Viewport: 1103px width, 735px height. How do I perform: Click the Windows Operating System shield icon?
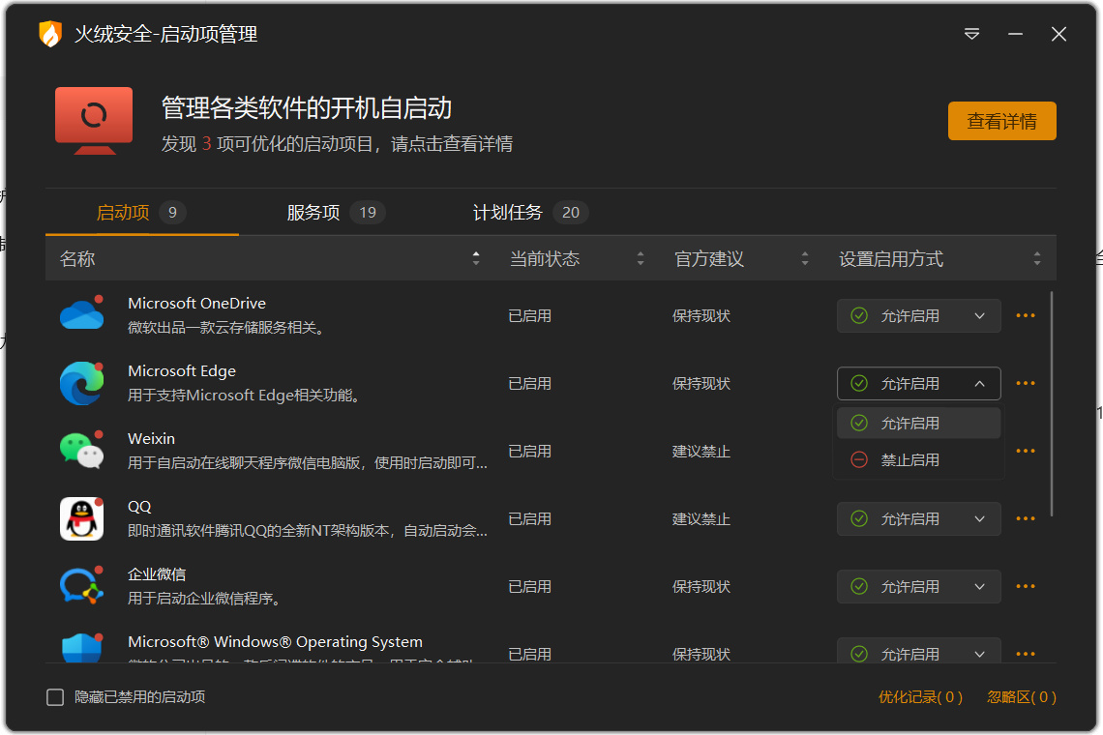click(81, 648)
